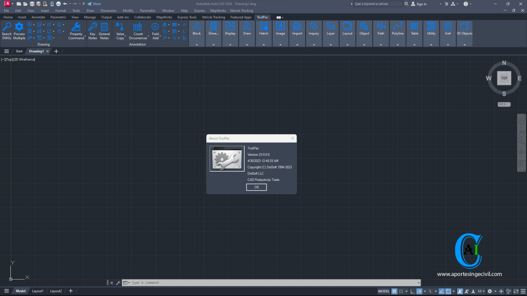
Task: Click OK in the About ToolPac dialog
Action: click(256, 187)
